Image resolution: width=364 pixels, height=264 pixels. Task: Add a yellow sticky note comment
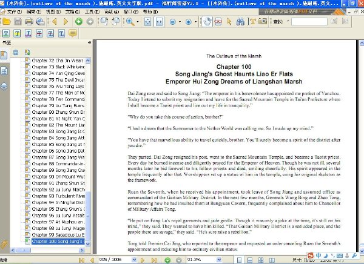(73, 33)
